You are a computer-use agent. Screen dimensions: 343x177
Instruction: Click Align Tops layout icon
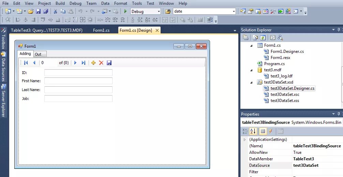pyautogui.click(x=43, y=20)
